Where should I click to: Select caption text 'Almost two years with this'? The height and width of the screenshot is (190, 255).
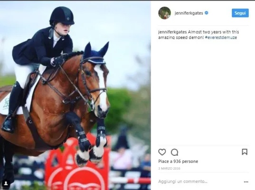(x=213, y=32)
